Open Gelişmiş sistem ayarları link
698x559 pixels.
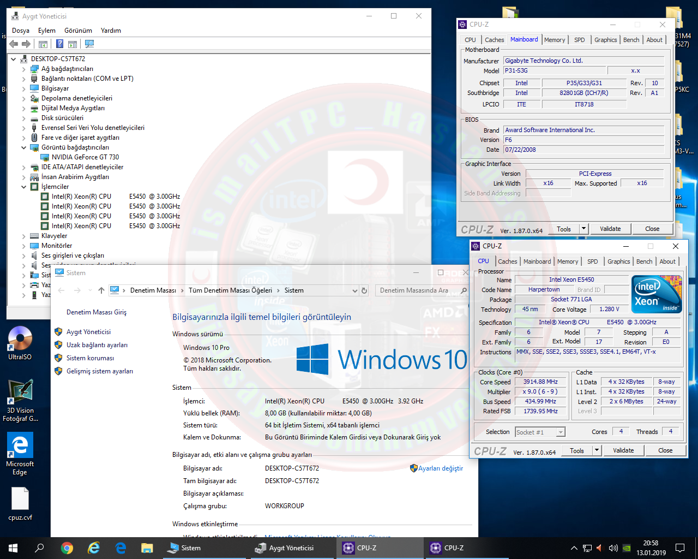(100, 371)
